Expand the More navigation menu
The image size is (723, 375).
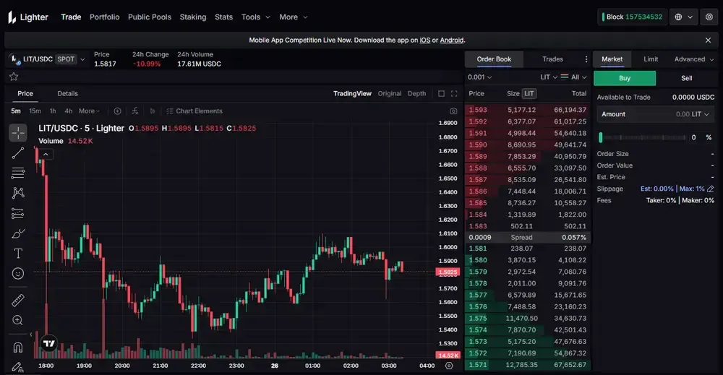[x=294, y=17]
